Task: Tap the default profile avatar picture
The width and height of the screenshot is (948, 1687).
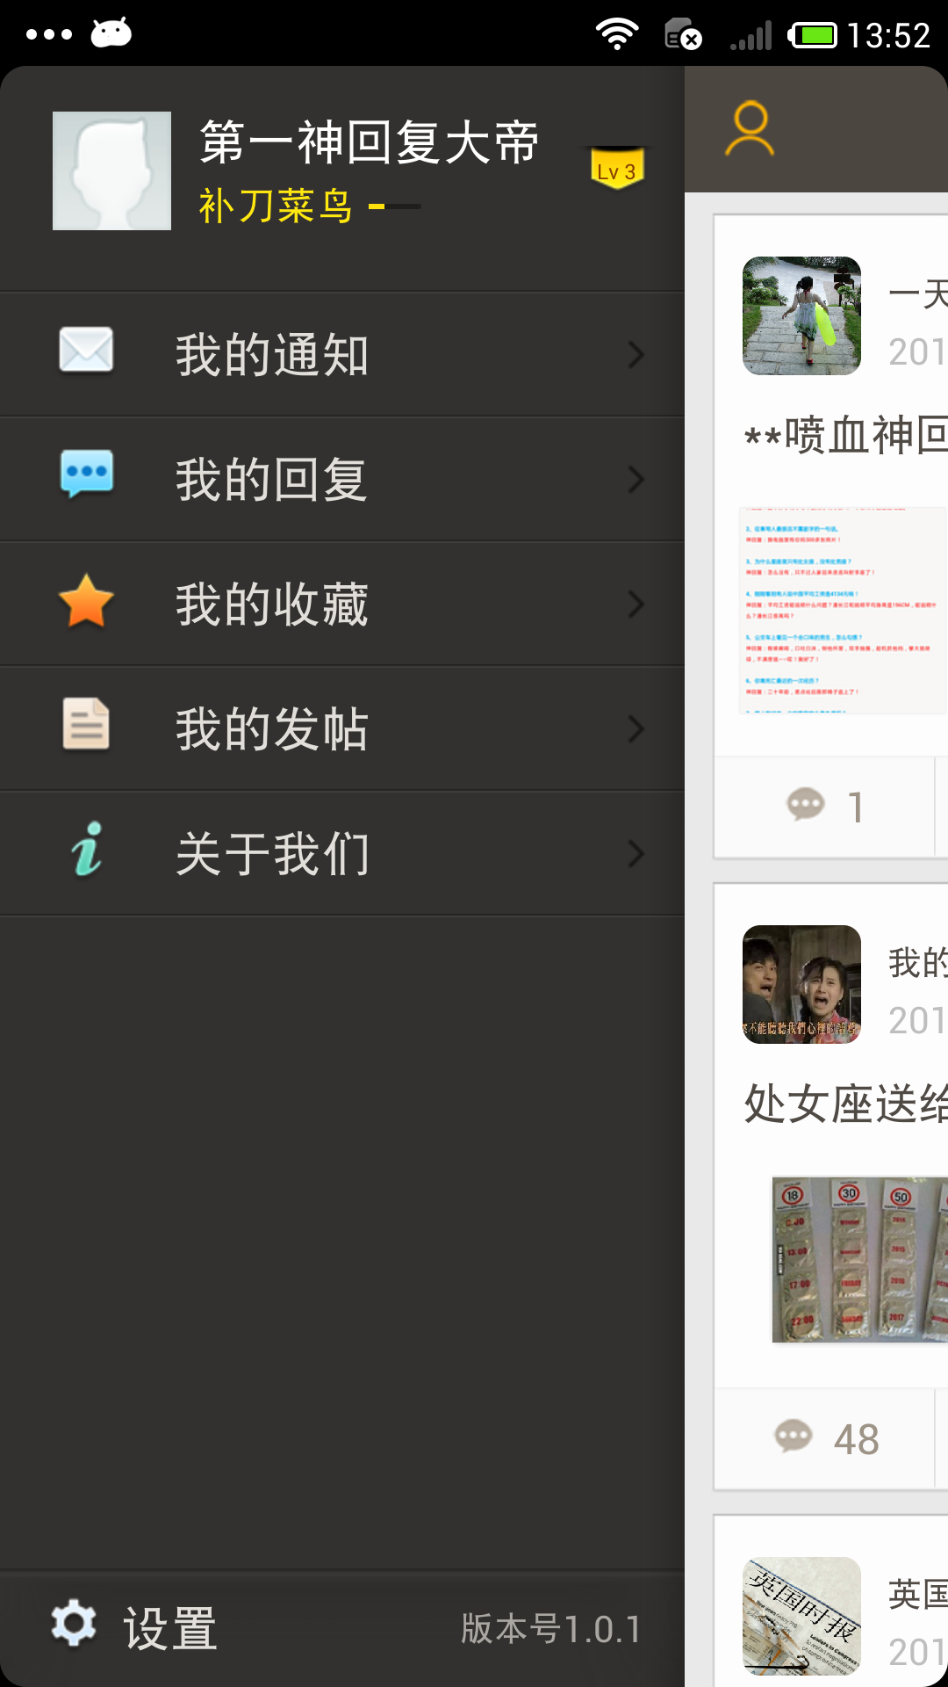Action: [x=111, y=170]
